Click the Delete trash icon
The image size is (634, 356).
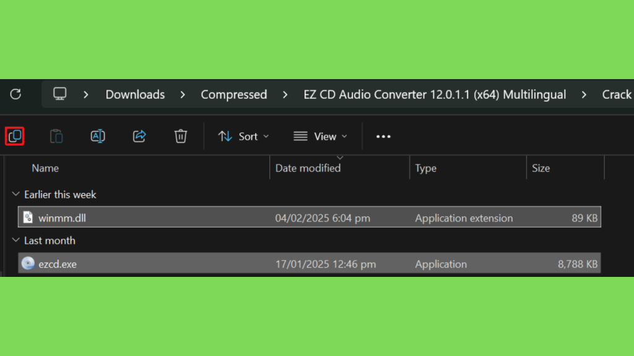[x=181, y=136]
